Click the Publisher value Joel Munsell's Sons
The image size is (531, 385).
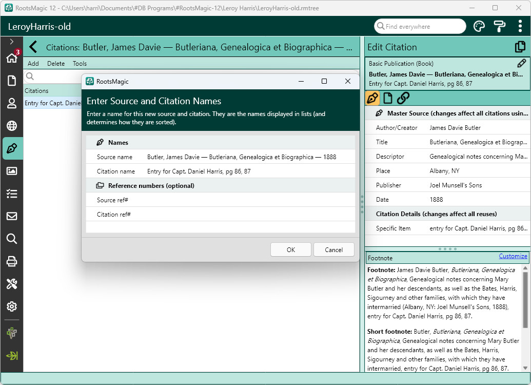click(456, 185)
